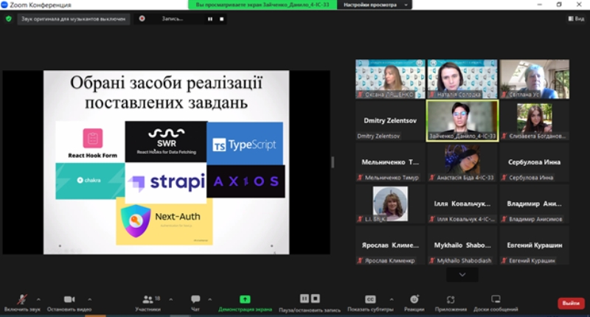Stop recording from top bar

coord(222,19)
